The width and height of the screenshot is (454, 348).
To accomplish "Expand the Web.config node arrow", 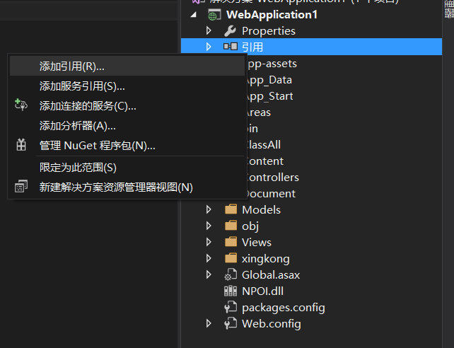I will (209, 323).
